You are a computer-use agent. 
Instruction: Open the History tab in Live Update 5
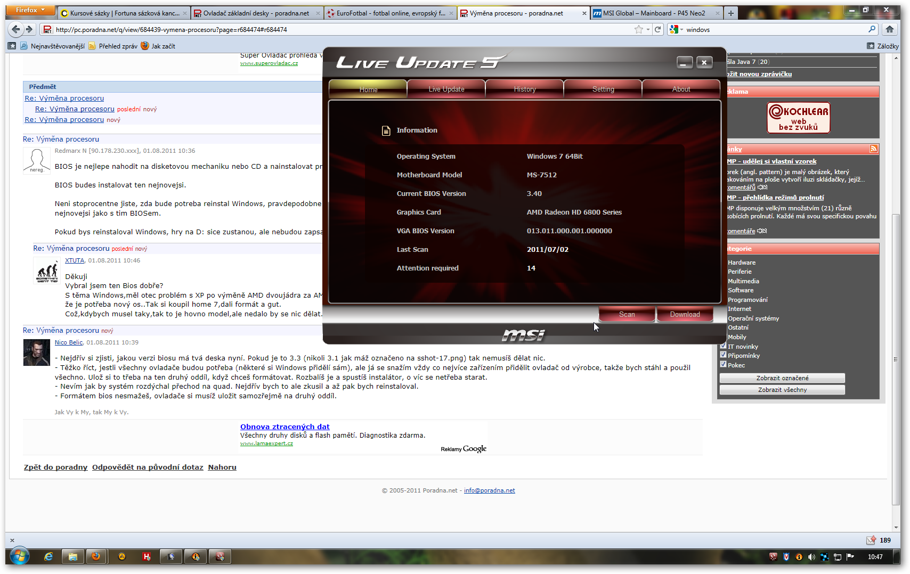pos(525,89)
